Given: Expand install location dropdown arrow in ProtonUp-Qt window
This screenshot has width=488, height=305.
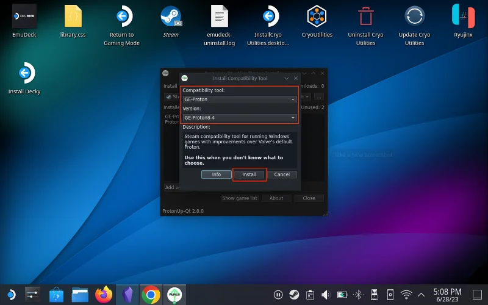Looking at the screenshot, I should pyautogui.click(x=307, y=97).
